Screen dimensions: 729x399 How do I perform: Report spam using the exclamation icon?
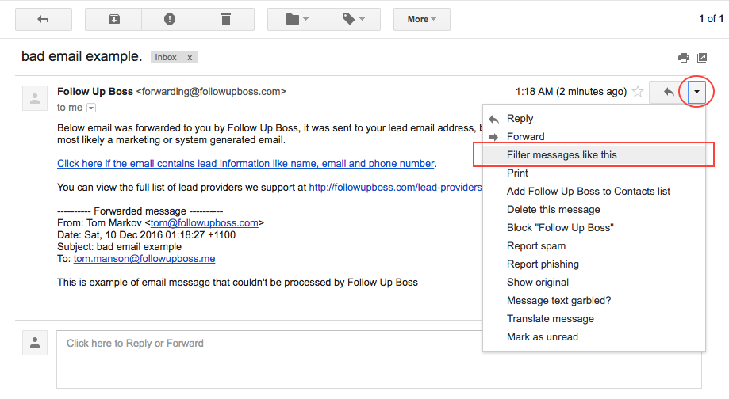pos(170,19)
